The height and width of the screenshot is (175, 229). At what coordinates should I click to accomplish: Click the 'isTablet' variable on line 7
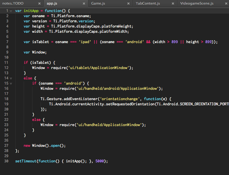[41, 42]
